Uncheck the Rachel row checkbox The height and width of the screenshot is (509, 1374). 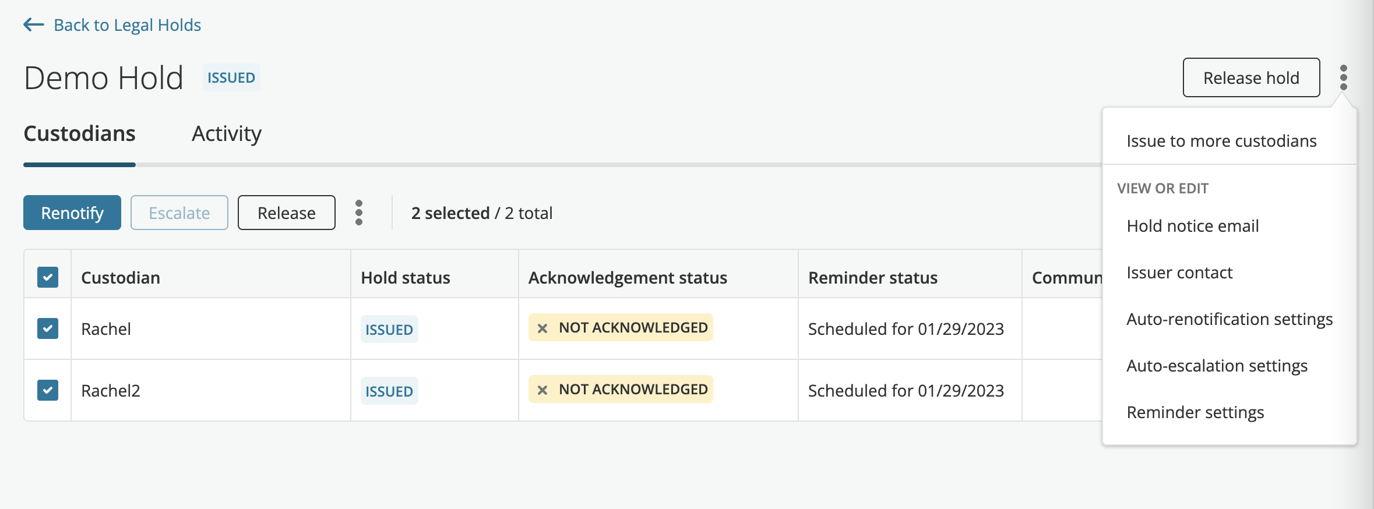click(47, 328)
